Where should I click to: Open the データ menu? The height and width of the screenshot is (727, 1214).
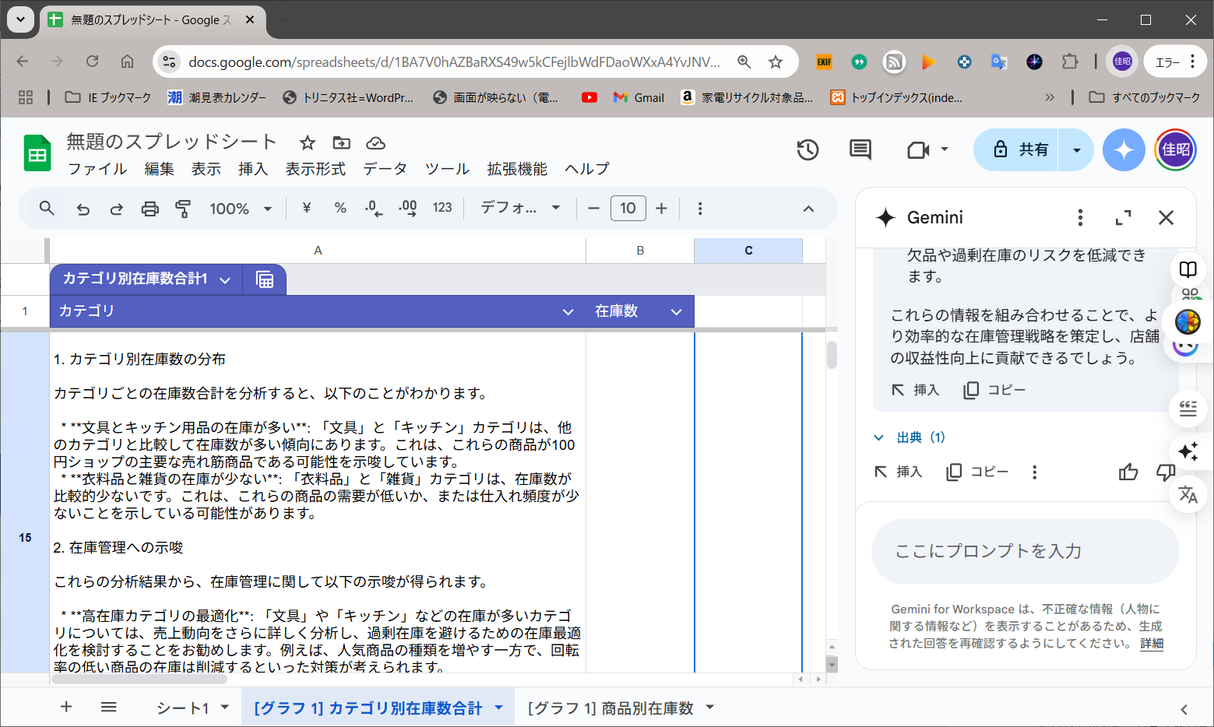point(385,169)
